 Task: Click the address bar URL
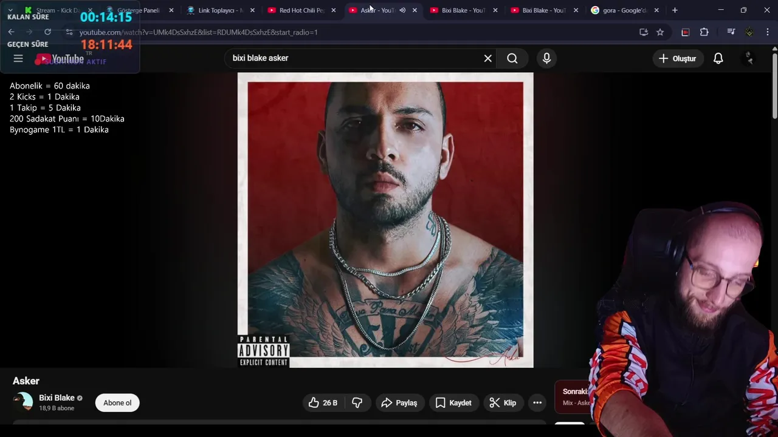pyautogui.click(x=198, y=32)
